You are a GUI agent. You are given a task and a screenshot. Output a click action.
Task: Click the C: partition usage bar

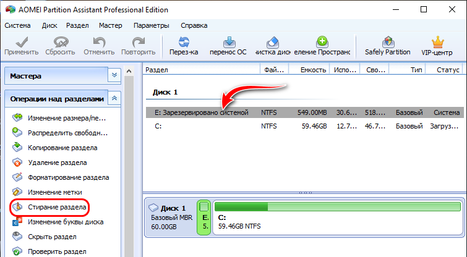pos(338,206)
